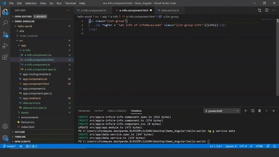Expand the environments folder
This screenshot has width=279, height=157.
click(30, 117)
